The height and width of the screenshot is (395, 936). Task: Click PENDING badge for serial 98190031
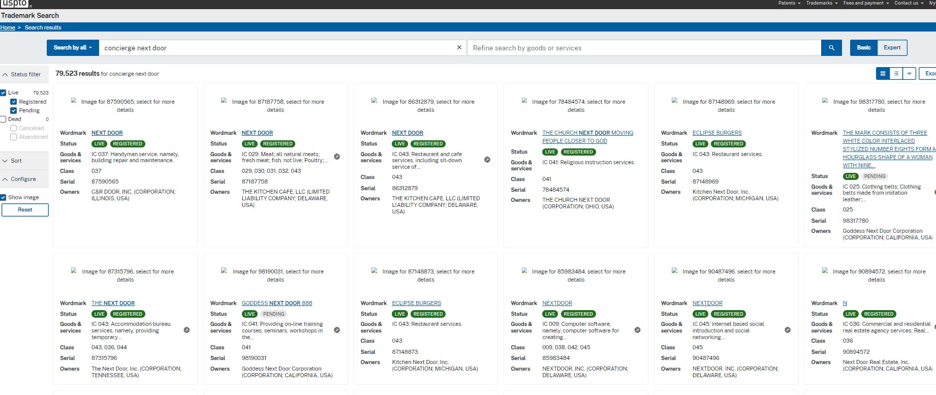pos(274,314)
